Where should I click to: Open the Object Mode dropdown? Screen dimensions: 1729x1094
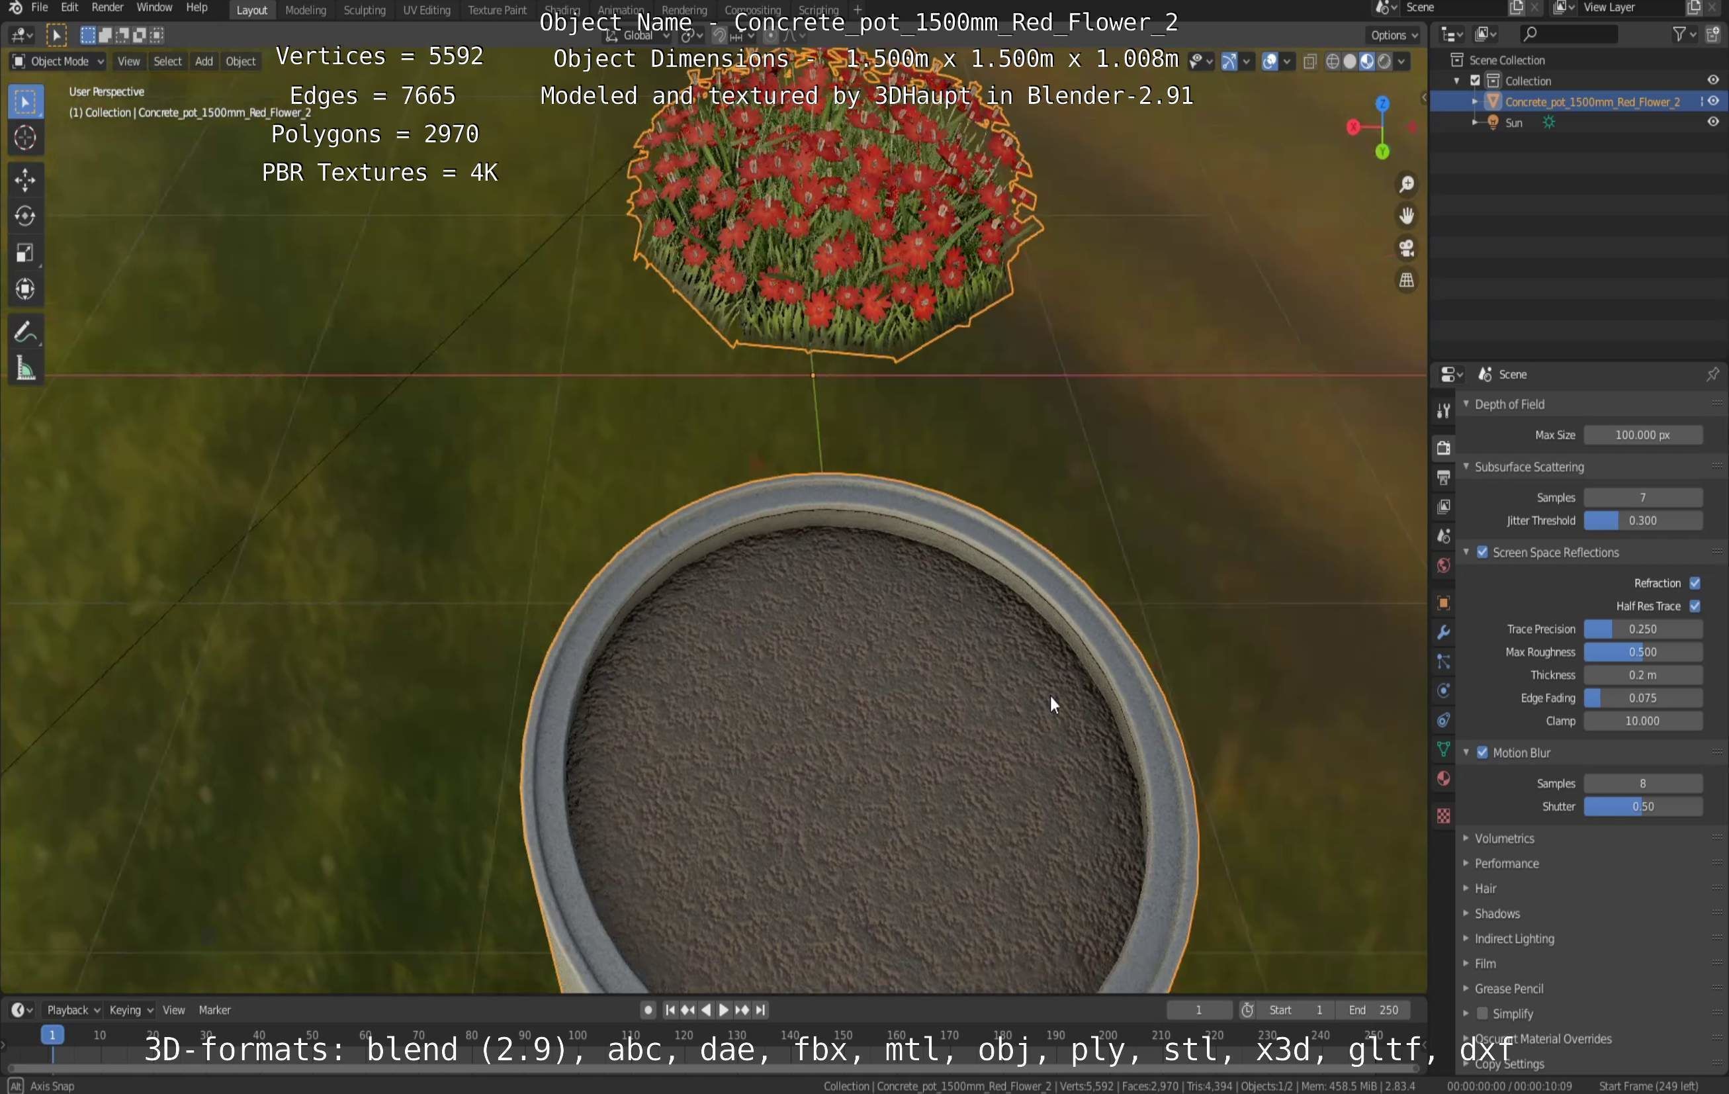58,61
